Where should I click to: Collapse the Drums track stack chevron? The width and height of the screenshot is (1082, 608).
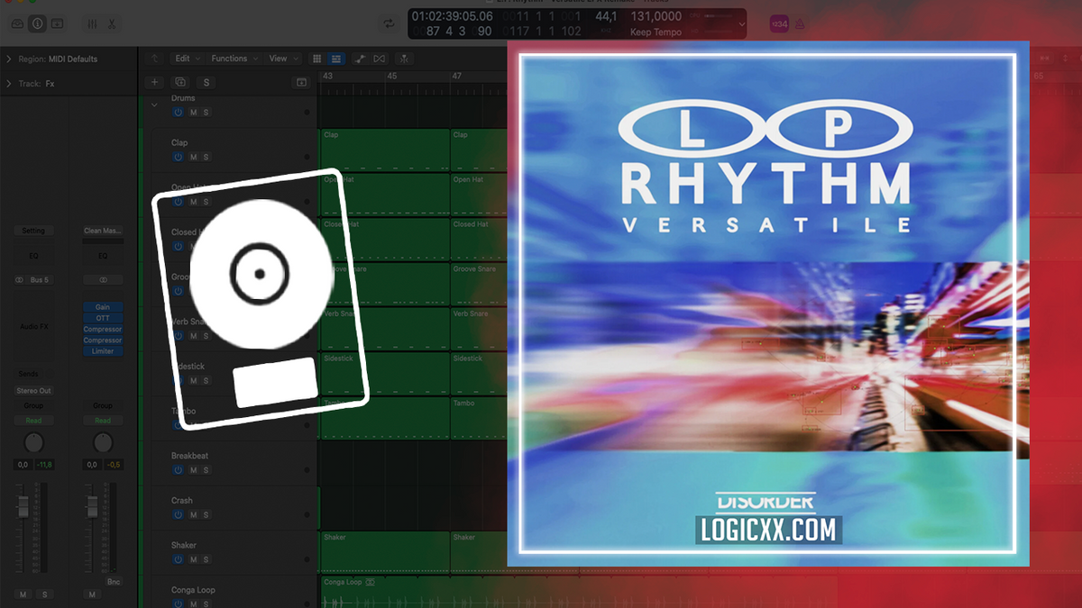coord(153,104)
